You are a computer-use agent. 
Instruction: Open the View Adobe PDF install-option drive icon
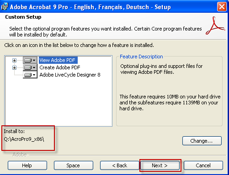tap(30, 60)
